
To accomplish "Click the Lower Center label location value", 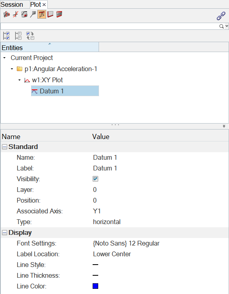I will point(112,254).
